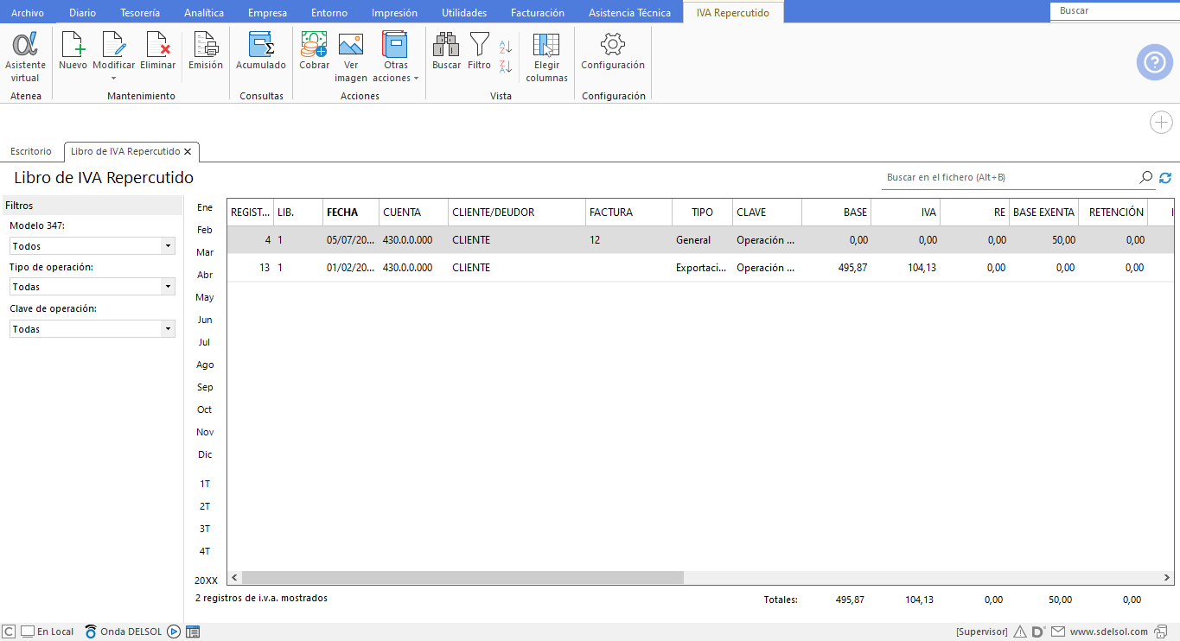Expand the Tipo de operación dropdown
This screenshot has width=1180, height=641.
(168, 287)
